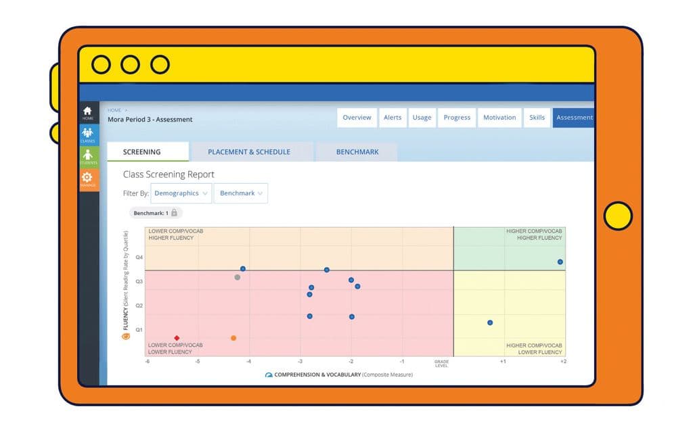Click the blue dot in green quadrant
Viewport: 693px width, 432px height.
(560, 262)
